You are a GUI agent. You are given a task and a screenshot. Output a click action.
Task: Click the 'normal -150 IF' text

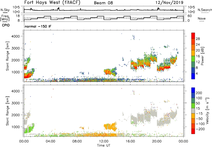coord(38,26)
